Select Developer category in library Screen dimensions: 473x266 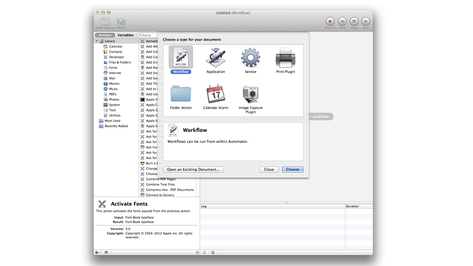[117, 57]
